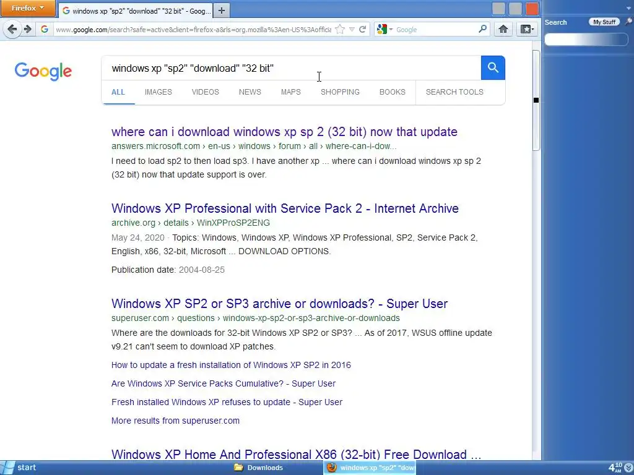Open the Internet Archive Windows XP Professional result

pos(285,208)
